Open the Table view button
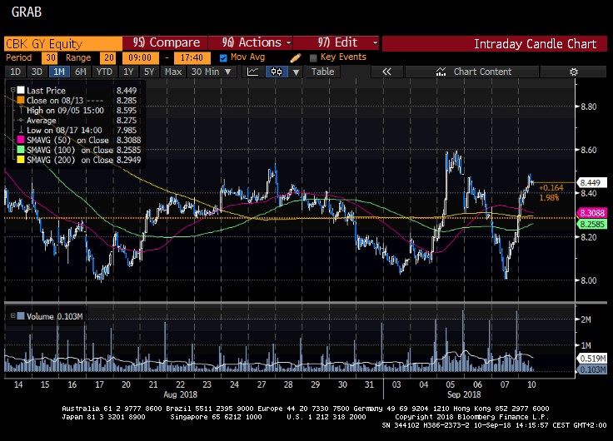Screen dimensions: 613x441 pyautogui.click(x=322, y=72)
